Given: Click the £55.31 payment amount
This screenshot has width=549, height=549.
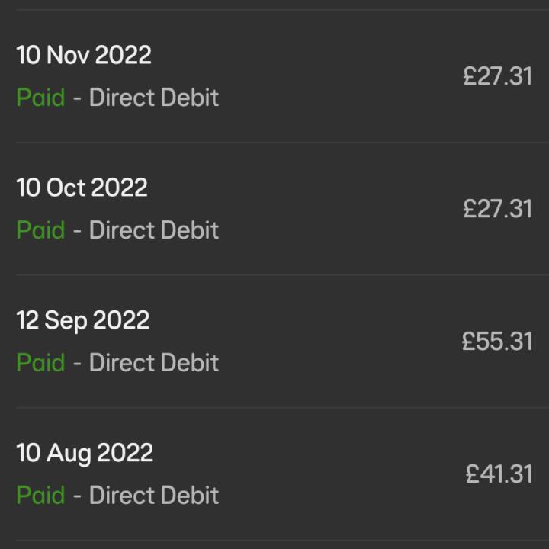Looking at the screenshot, I should pyautogui.click(x=497, y=342).
